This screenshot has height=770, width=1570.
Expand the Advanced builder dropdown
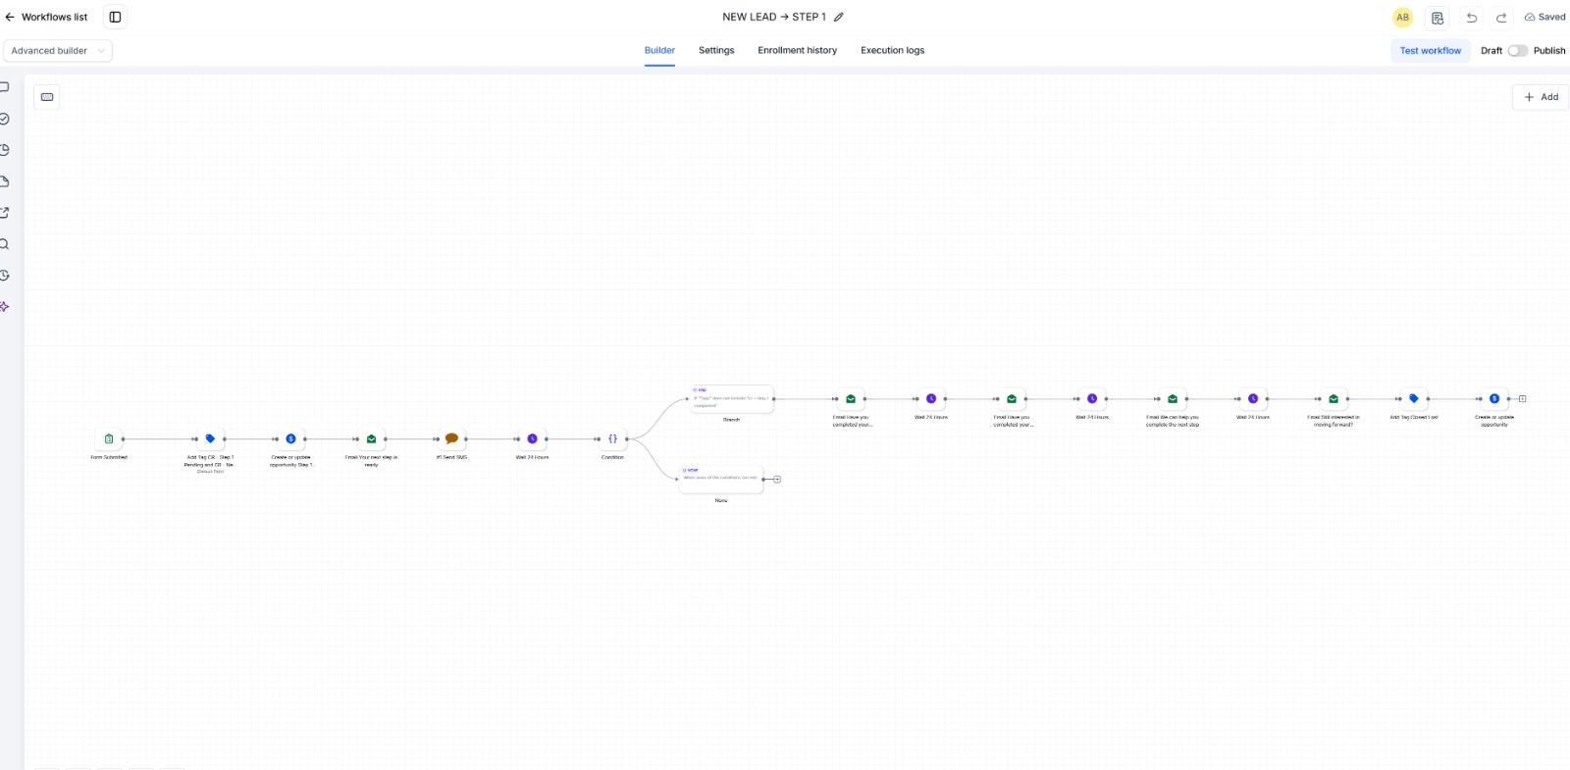click(58, 51)
